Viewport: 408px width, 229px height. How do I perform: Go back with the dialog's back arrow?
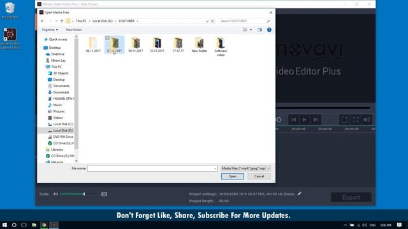(x=43, y=21)
